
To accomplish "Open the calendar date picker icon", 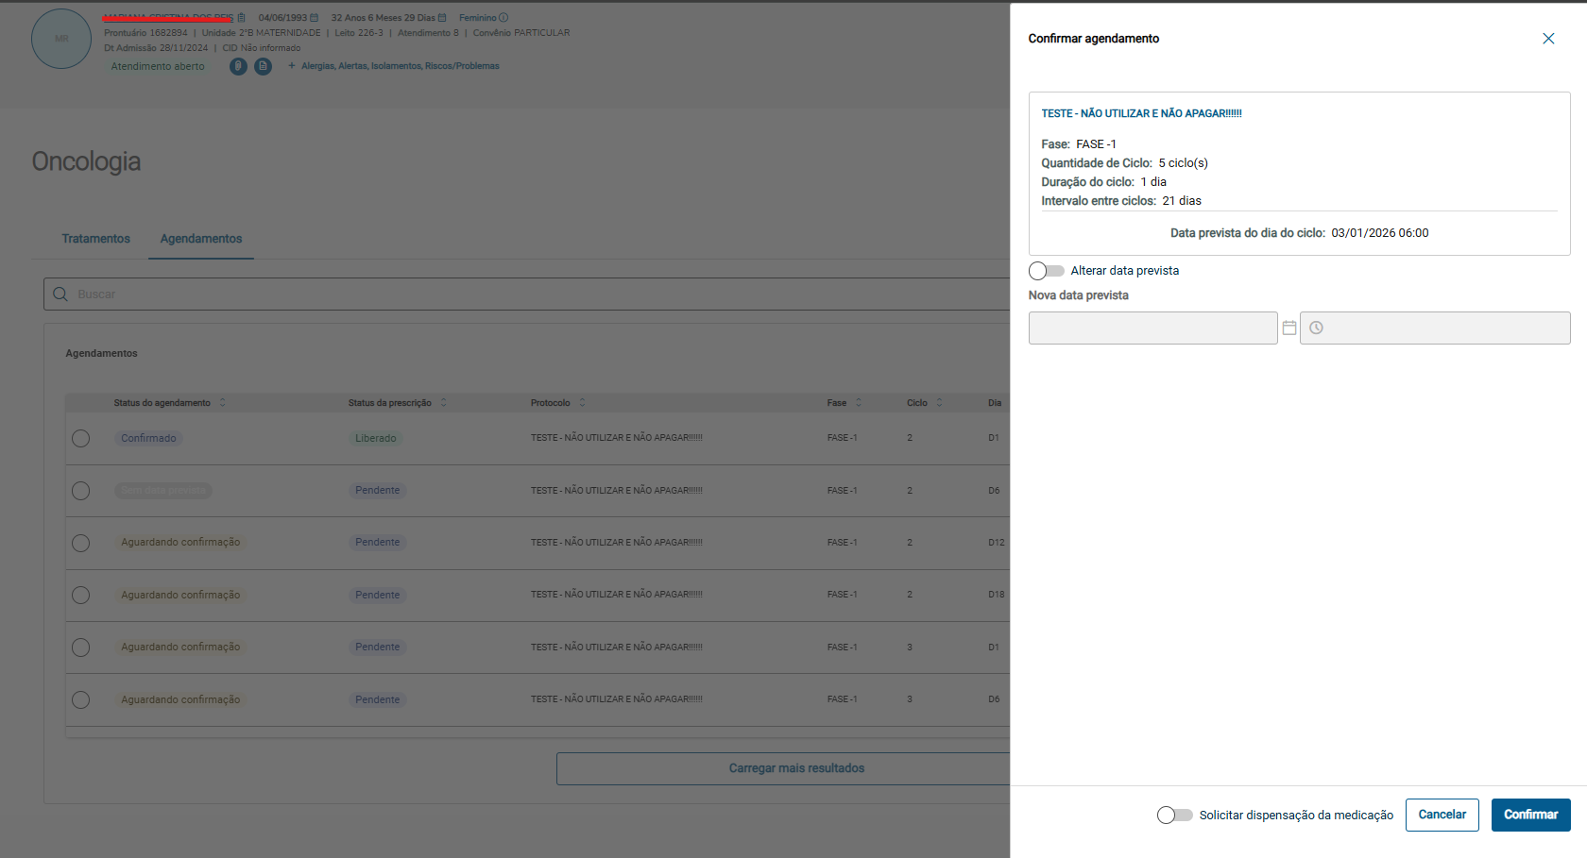I will 1289,328.
